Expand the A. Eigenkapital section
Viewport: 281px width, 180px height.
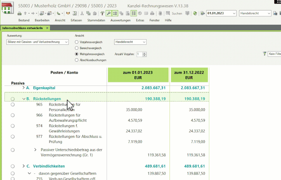tap(23, 88)
